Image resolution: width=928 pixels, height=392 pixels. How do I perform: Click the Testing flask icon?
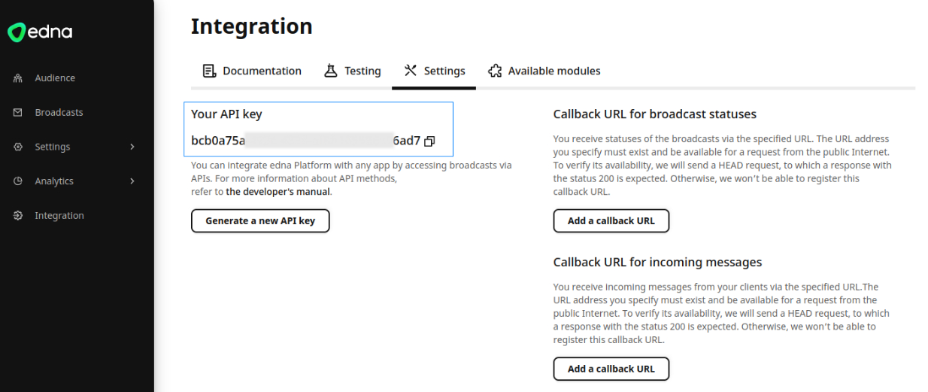[x=331, y=71]
